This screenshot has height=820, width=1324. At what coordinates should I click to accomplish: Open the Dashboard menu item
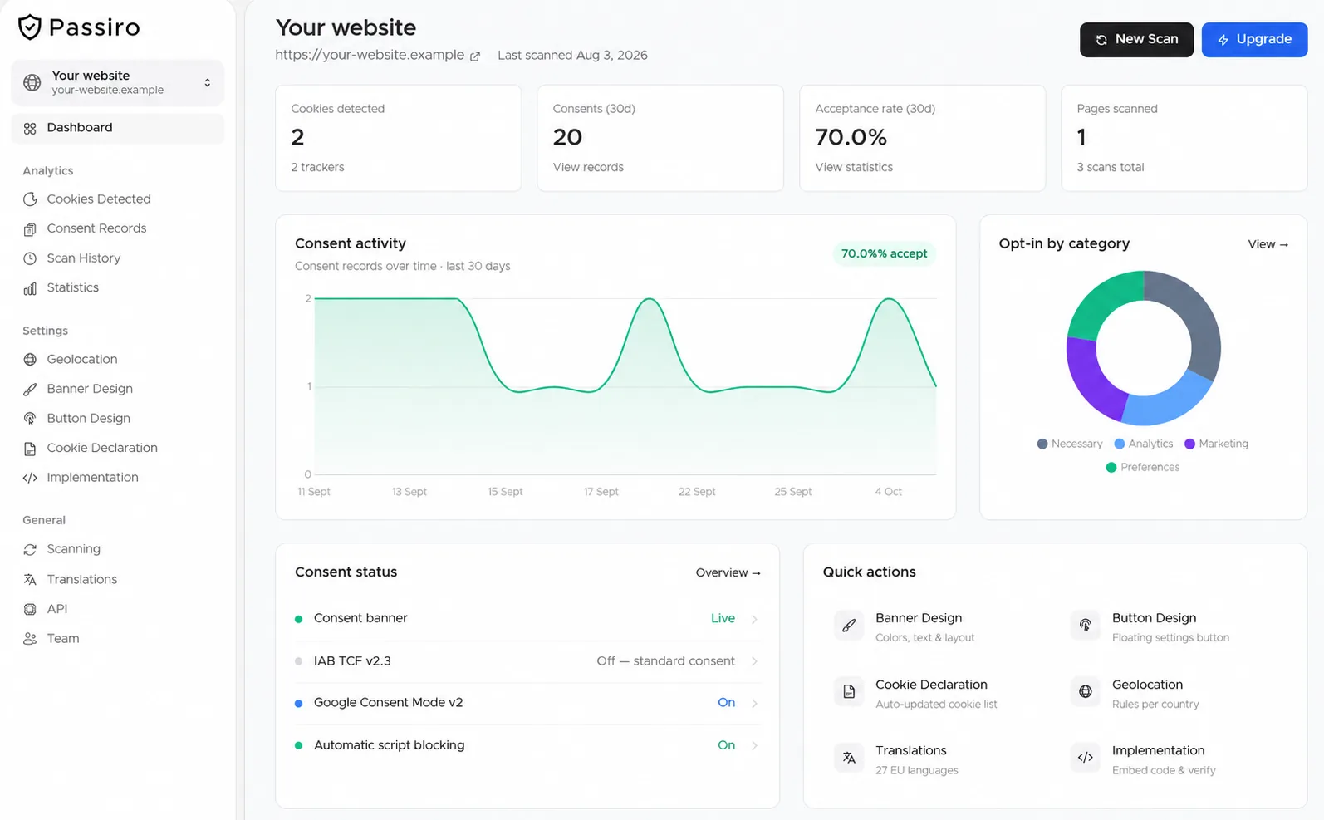118,128
